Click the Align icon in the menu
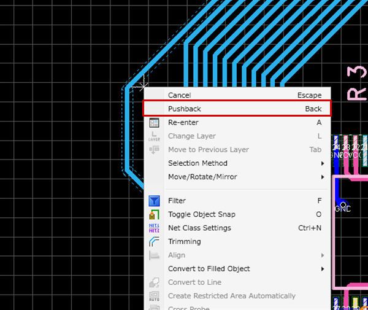Screen dimensions: 368x310 [x=155, y=255]
